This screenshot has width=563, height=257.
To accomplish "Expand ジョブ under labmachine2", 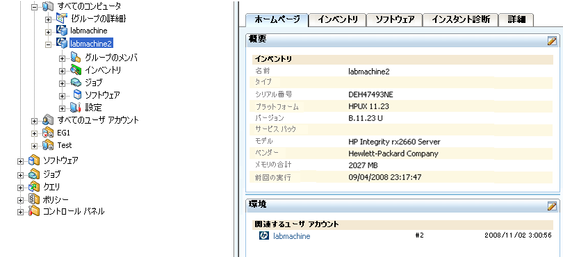I will coord(62,83).
